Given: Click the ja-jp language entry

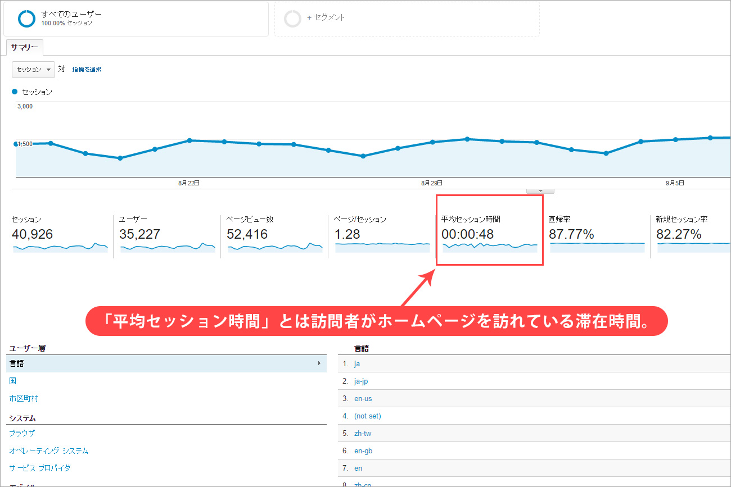Looking at the screenshot, I should click(361, 381).
